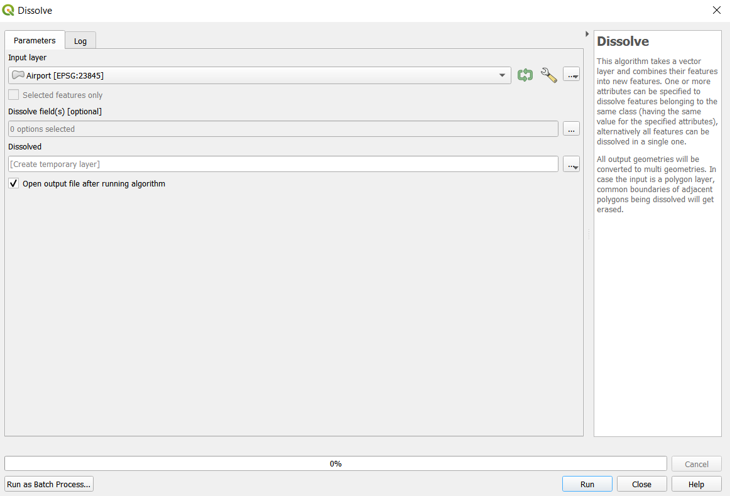Expand the Input layer dropdown list
730x496 pixels.
[502, 75]
